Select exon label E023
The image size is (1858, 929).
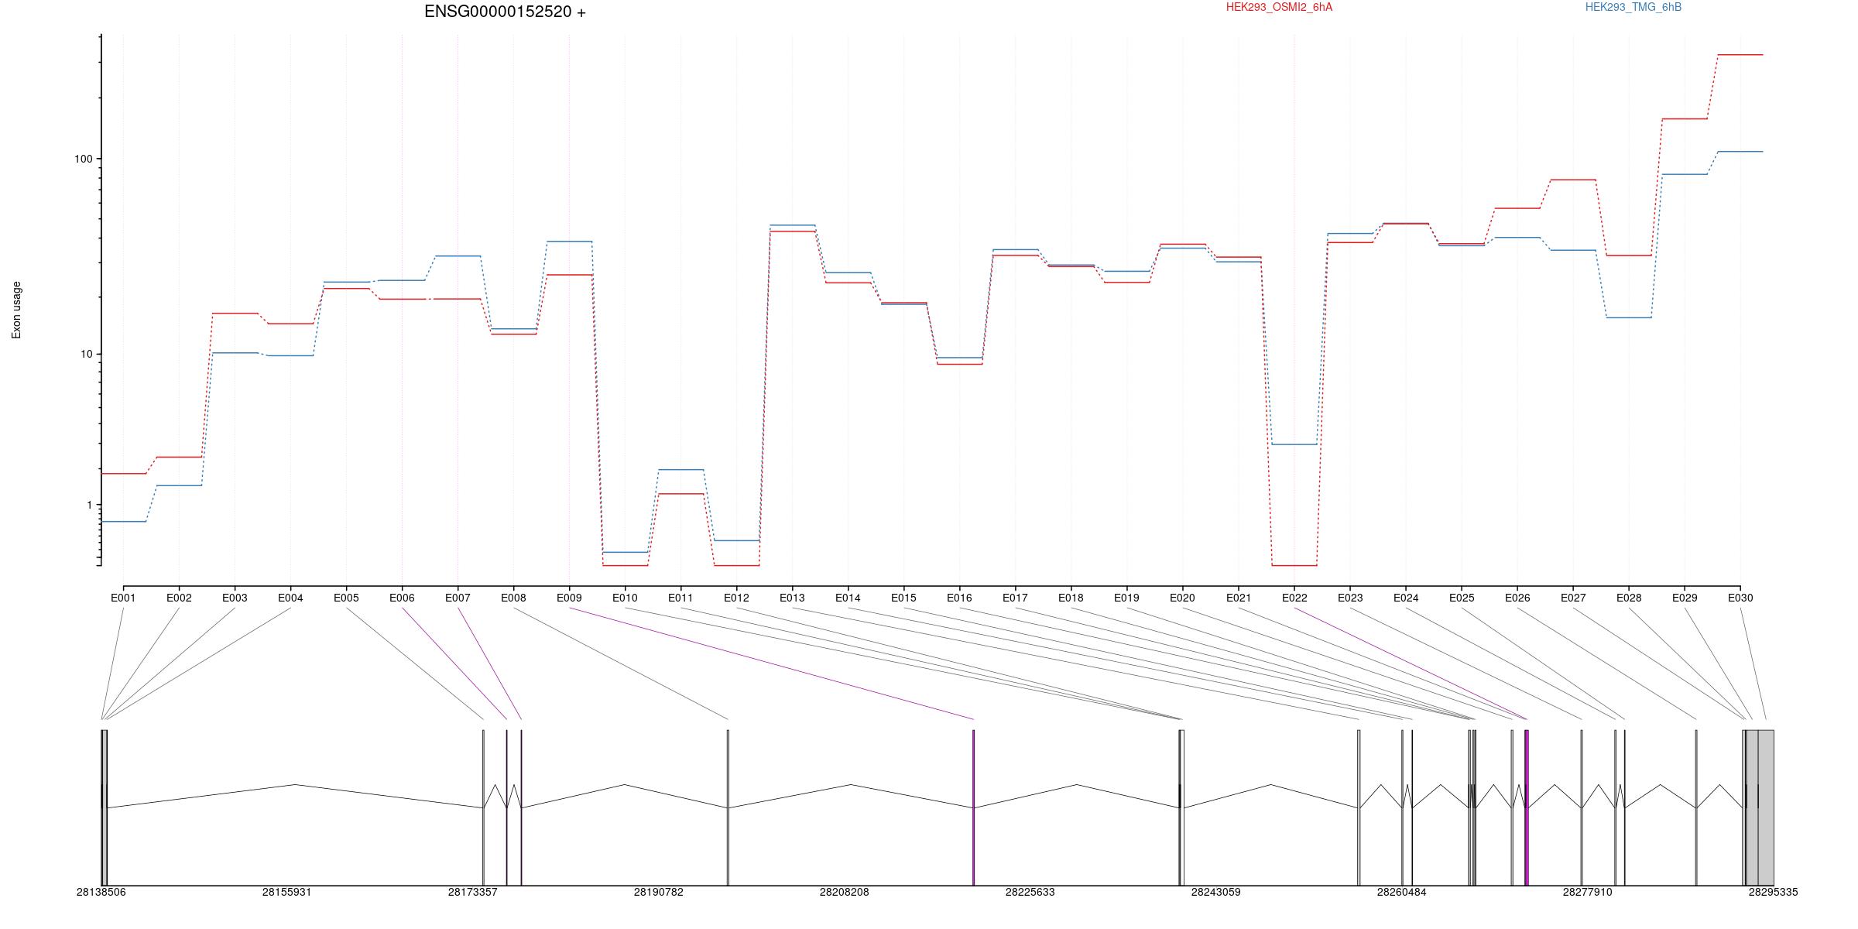click(1350, 598)
